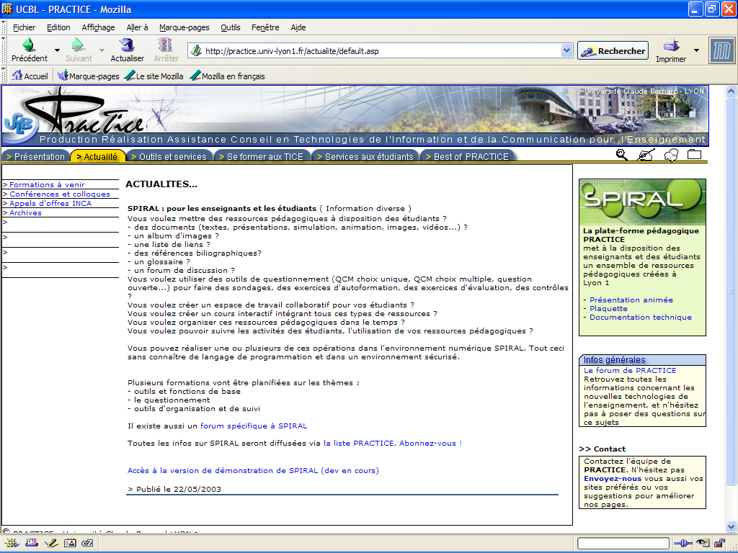The image size is (738, 553).
Task: Open the Affichage menu
Action: pos(98,27)
